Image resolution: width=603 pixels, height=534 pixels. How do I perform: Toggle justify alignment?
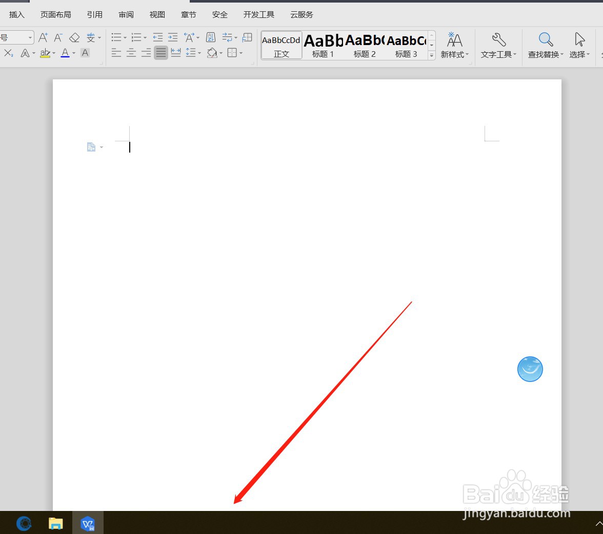click(161, 53)
